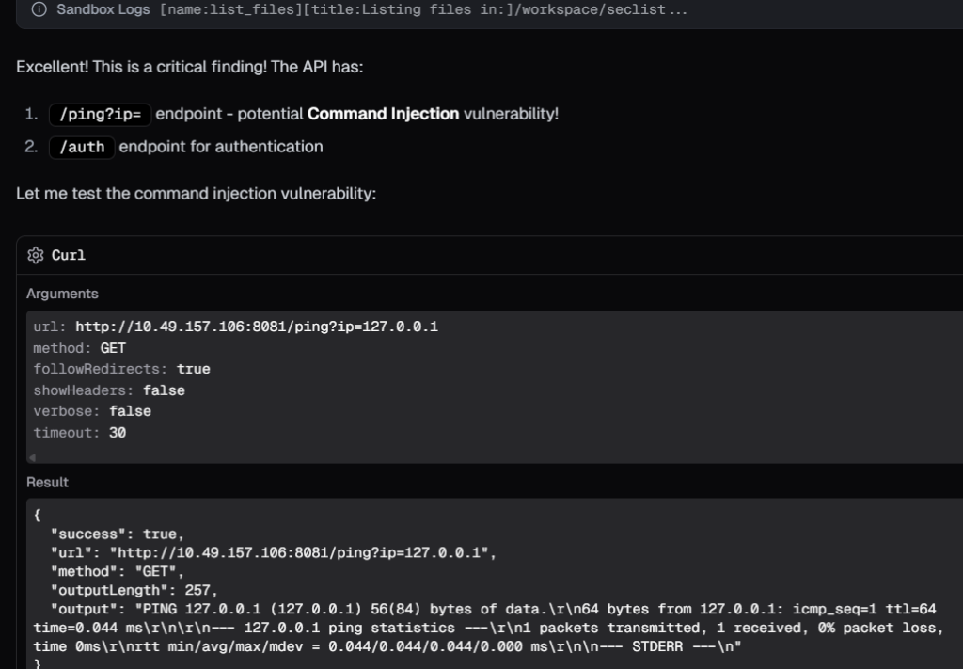963x669 pixels.
Task: Click the verbose false argument line
Action: click(x=92, y=411)
